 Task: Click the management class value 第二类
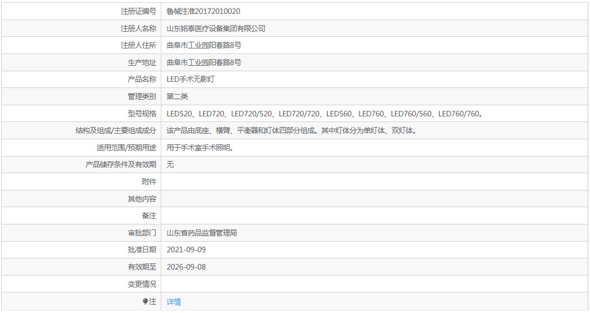tap(178, 96)
